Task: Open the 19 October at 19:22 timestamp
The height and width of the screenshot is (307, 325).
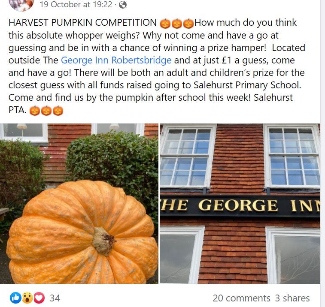Action: [x=76, y=5]
